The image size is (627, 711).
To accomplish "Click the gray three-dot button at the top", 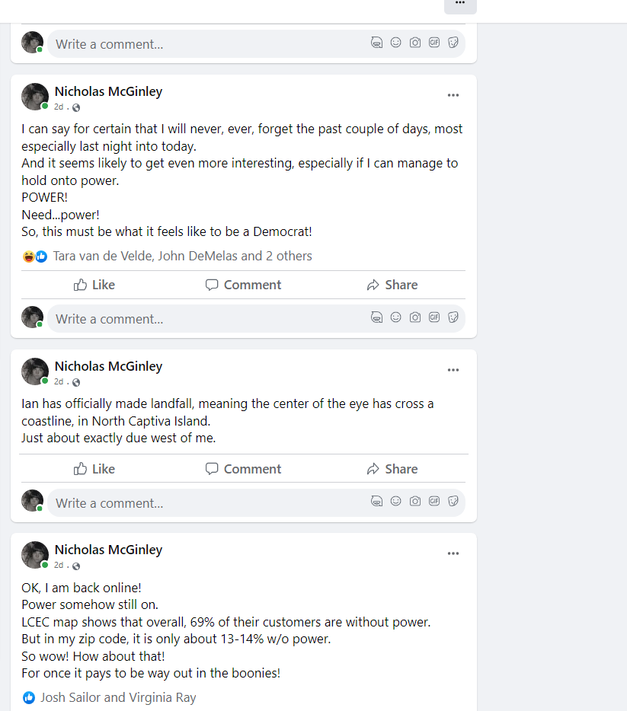I will coord(460,4).
